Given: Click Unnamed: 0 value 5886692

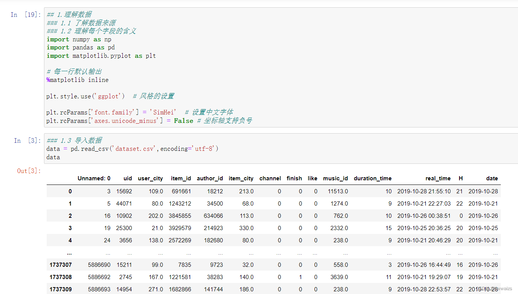Looking at the screenshot, I should pos(99,277).
